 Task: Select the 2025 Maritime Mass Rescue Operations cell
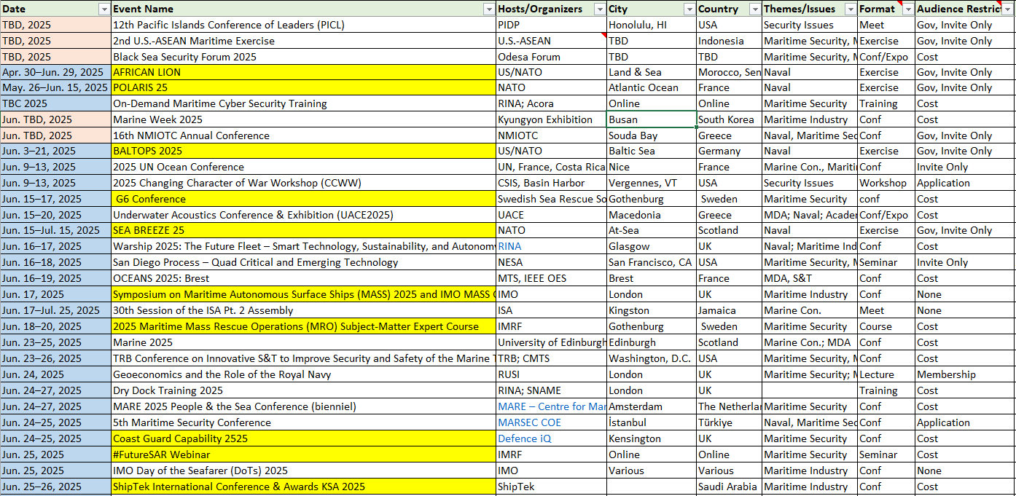tap(303, 326)
